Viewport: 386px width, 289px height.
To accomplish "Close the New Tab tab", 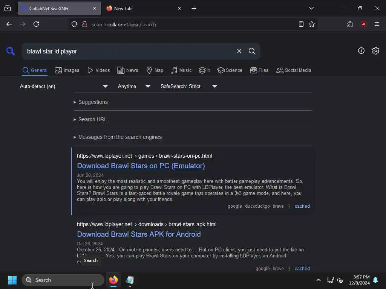I will click(179, 8).
